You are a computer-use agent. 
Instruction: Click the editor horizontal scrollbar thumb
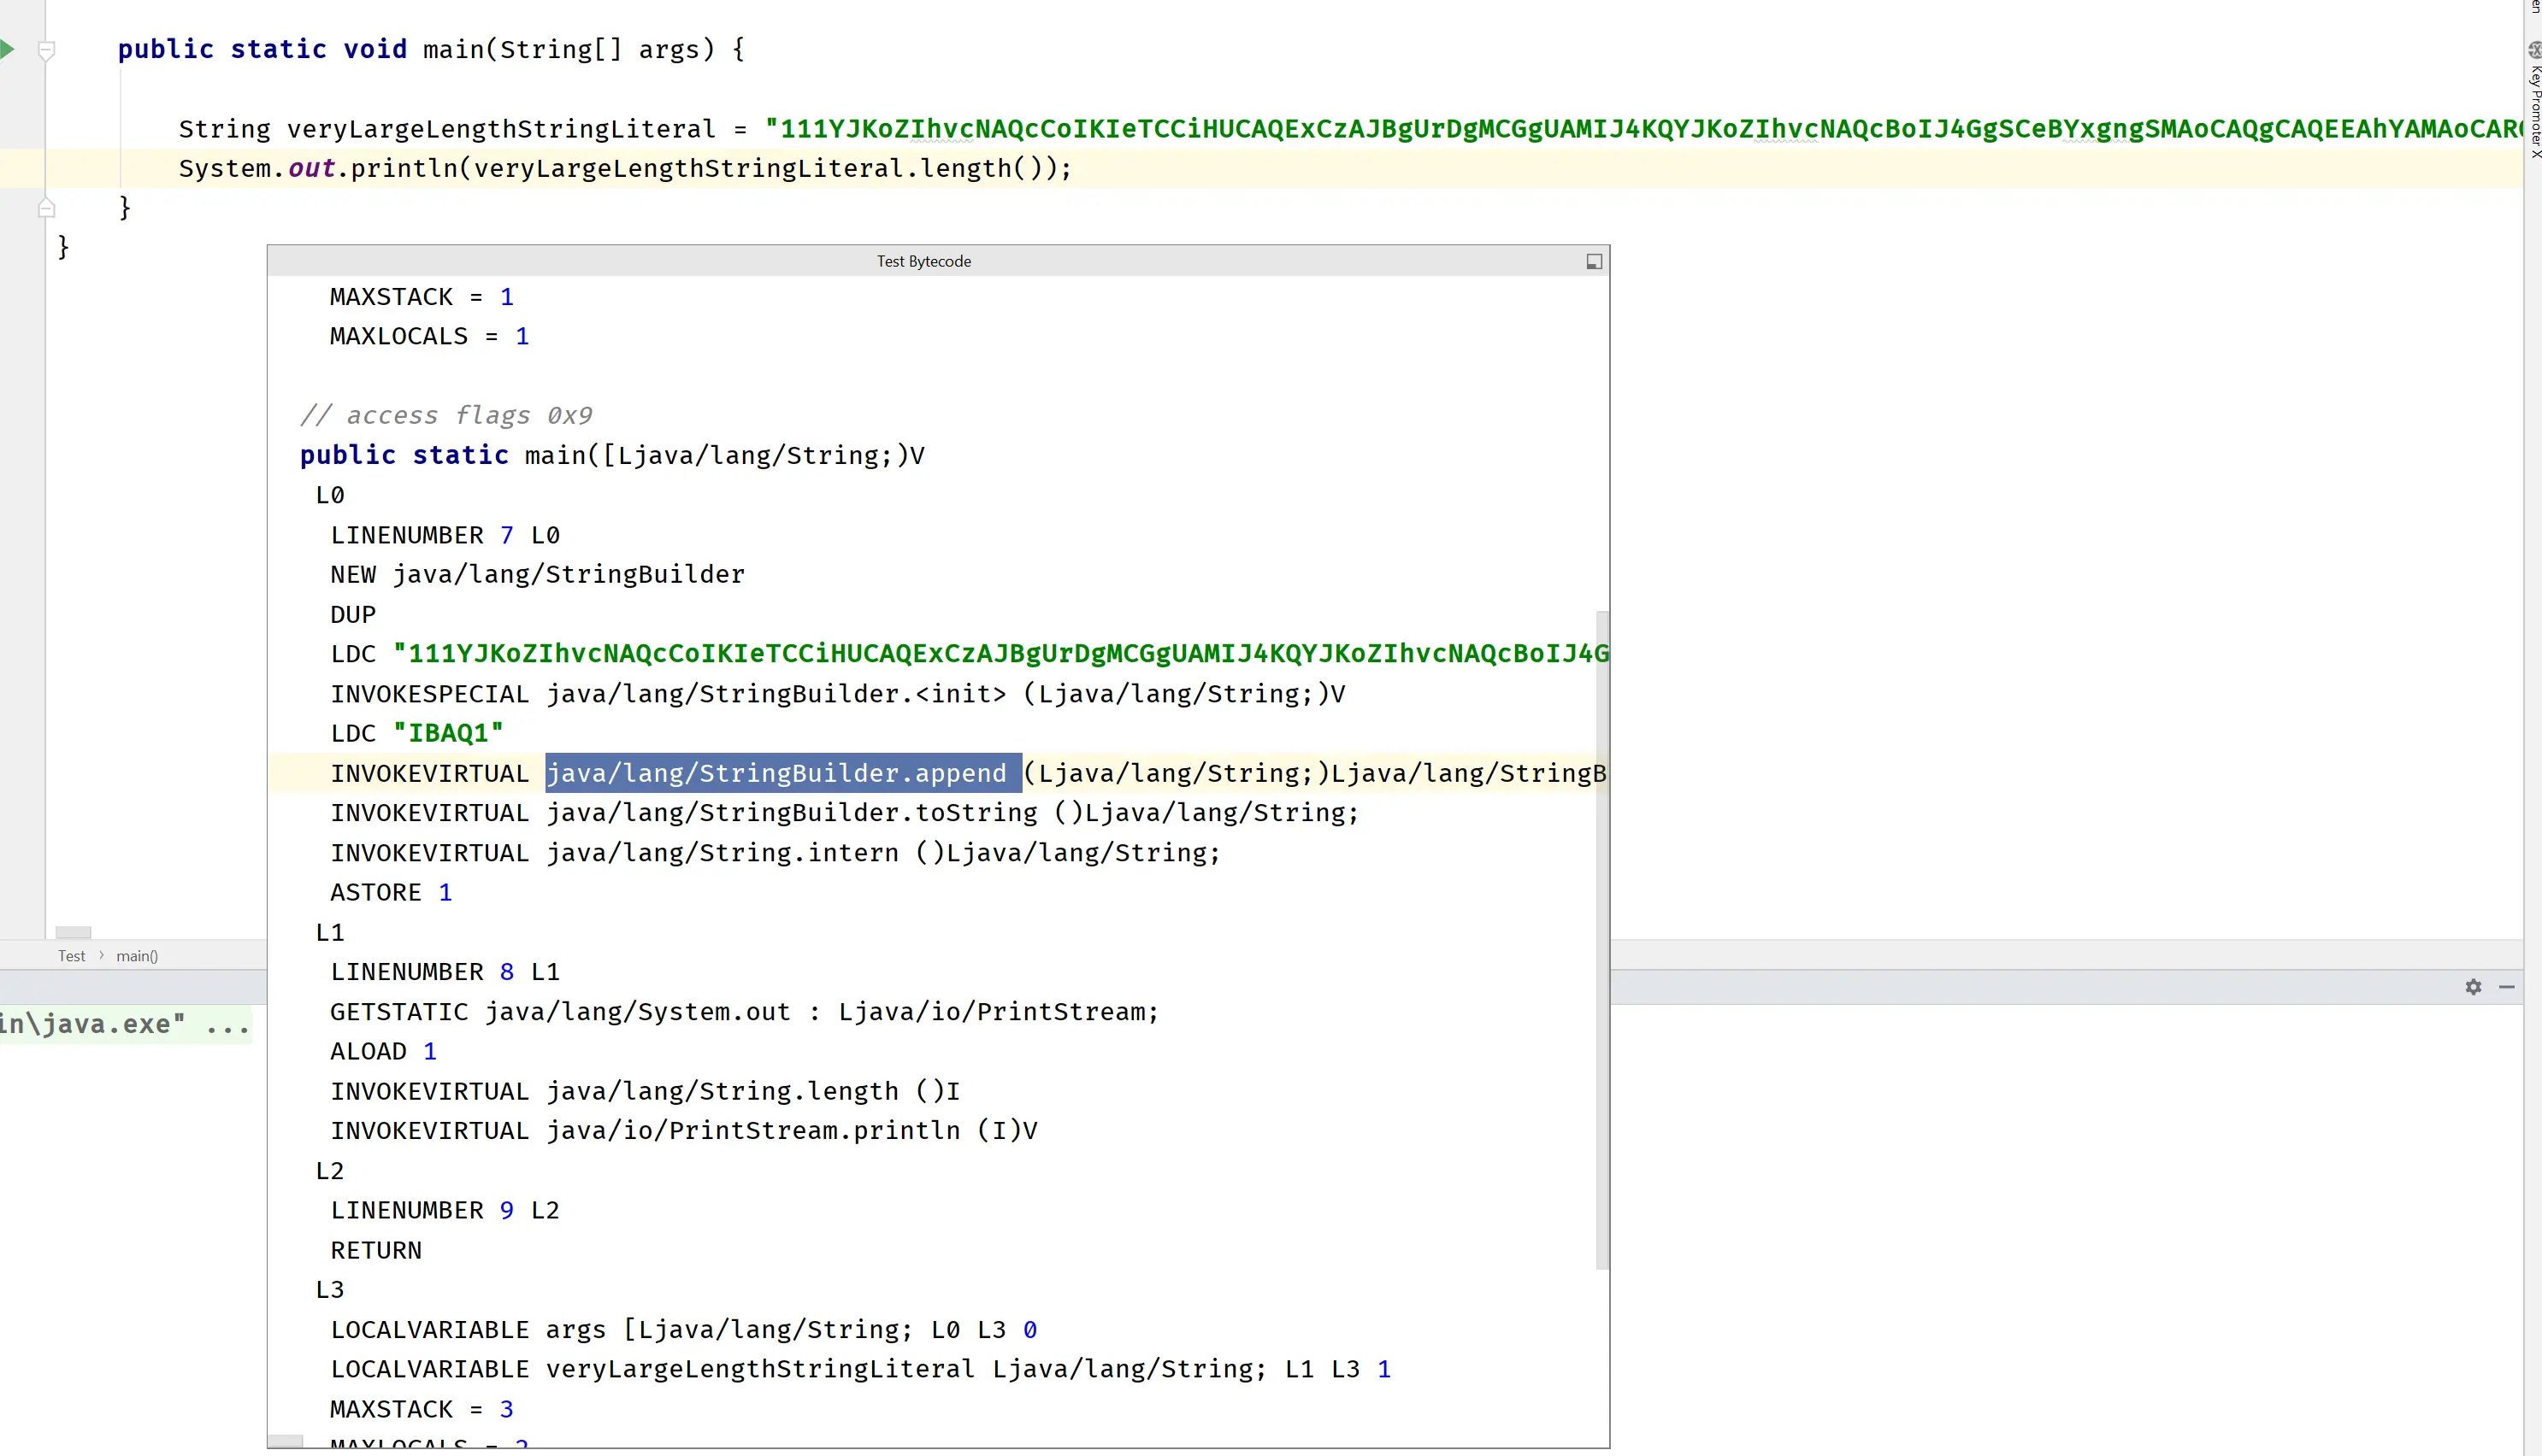click(73, 932)
